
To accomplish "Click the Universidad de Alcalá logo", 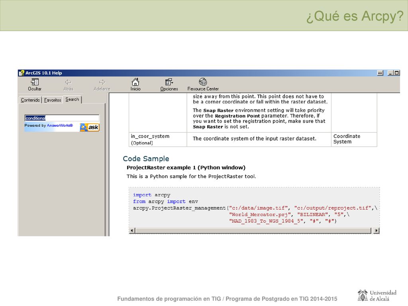I will [377, 296].
